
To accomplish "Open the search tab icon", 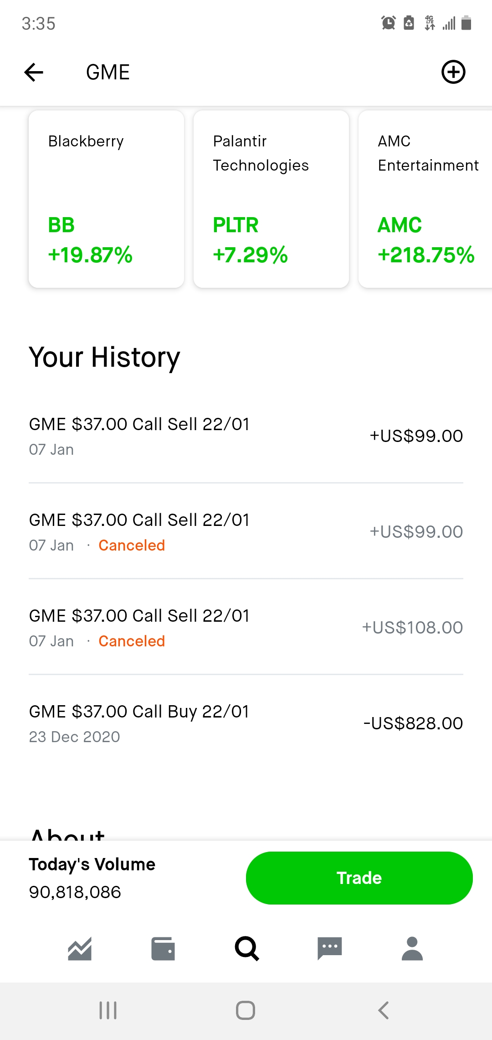I will pos(247,949).
